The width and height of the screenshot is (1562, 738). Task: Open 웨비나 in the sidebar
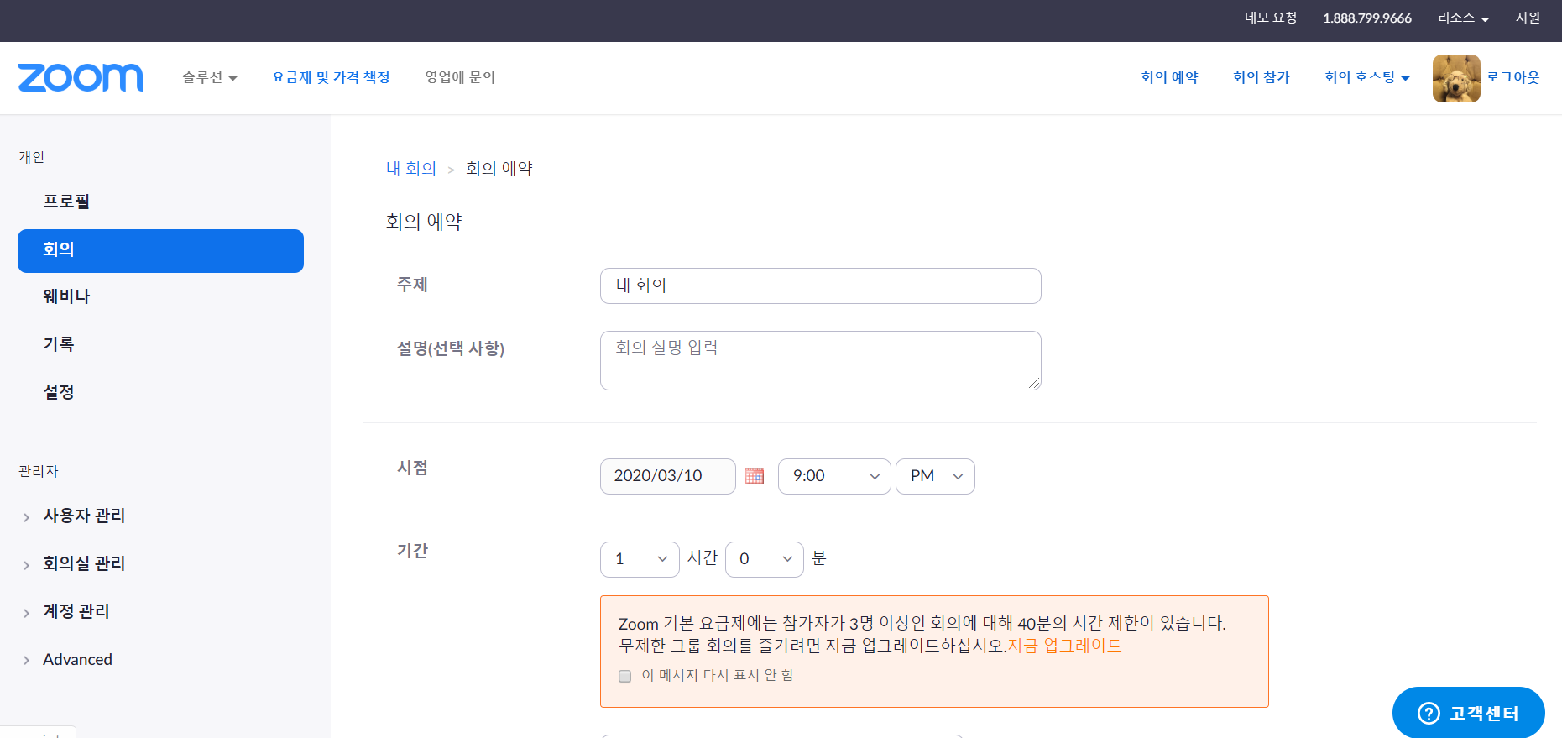(x=66, y=296)
